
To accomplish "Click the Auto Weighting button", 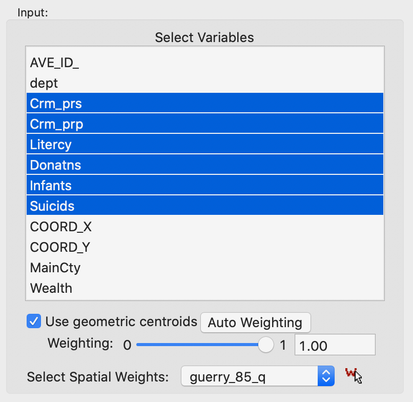I will [255, 323].
